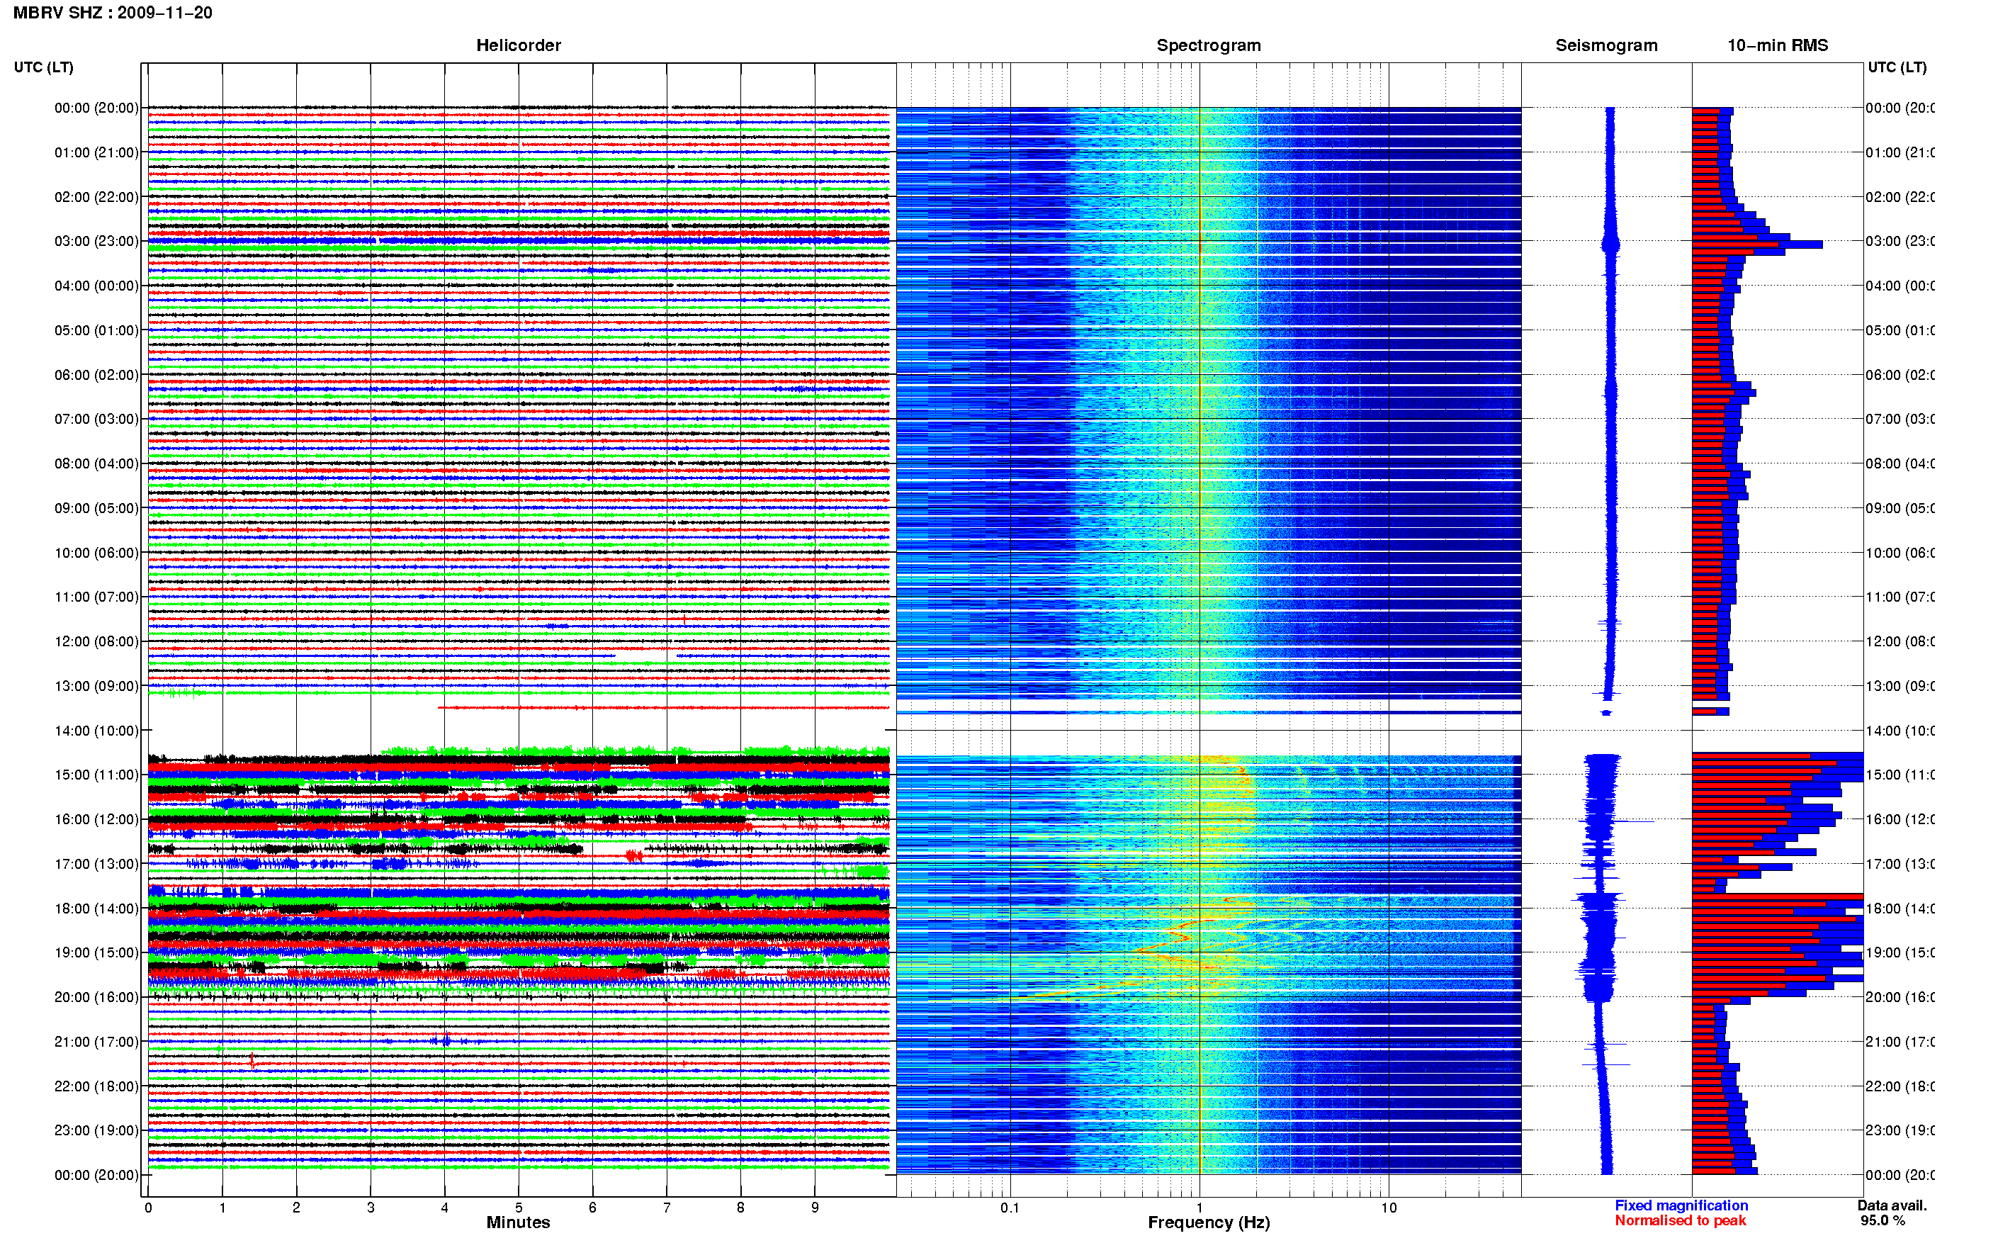Click the '10' frequency tick label

tap(1389, 1208)
